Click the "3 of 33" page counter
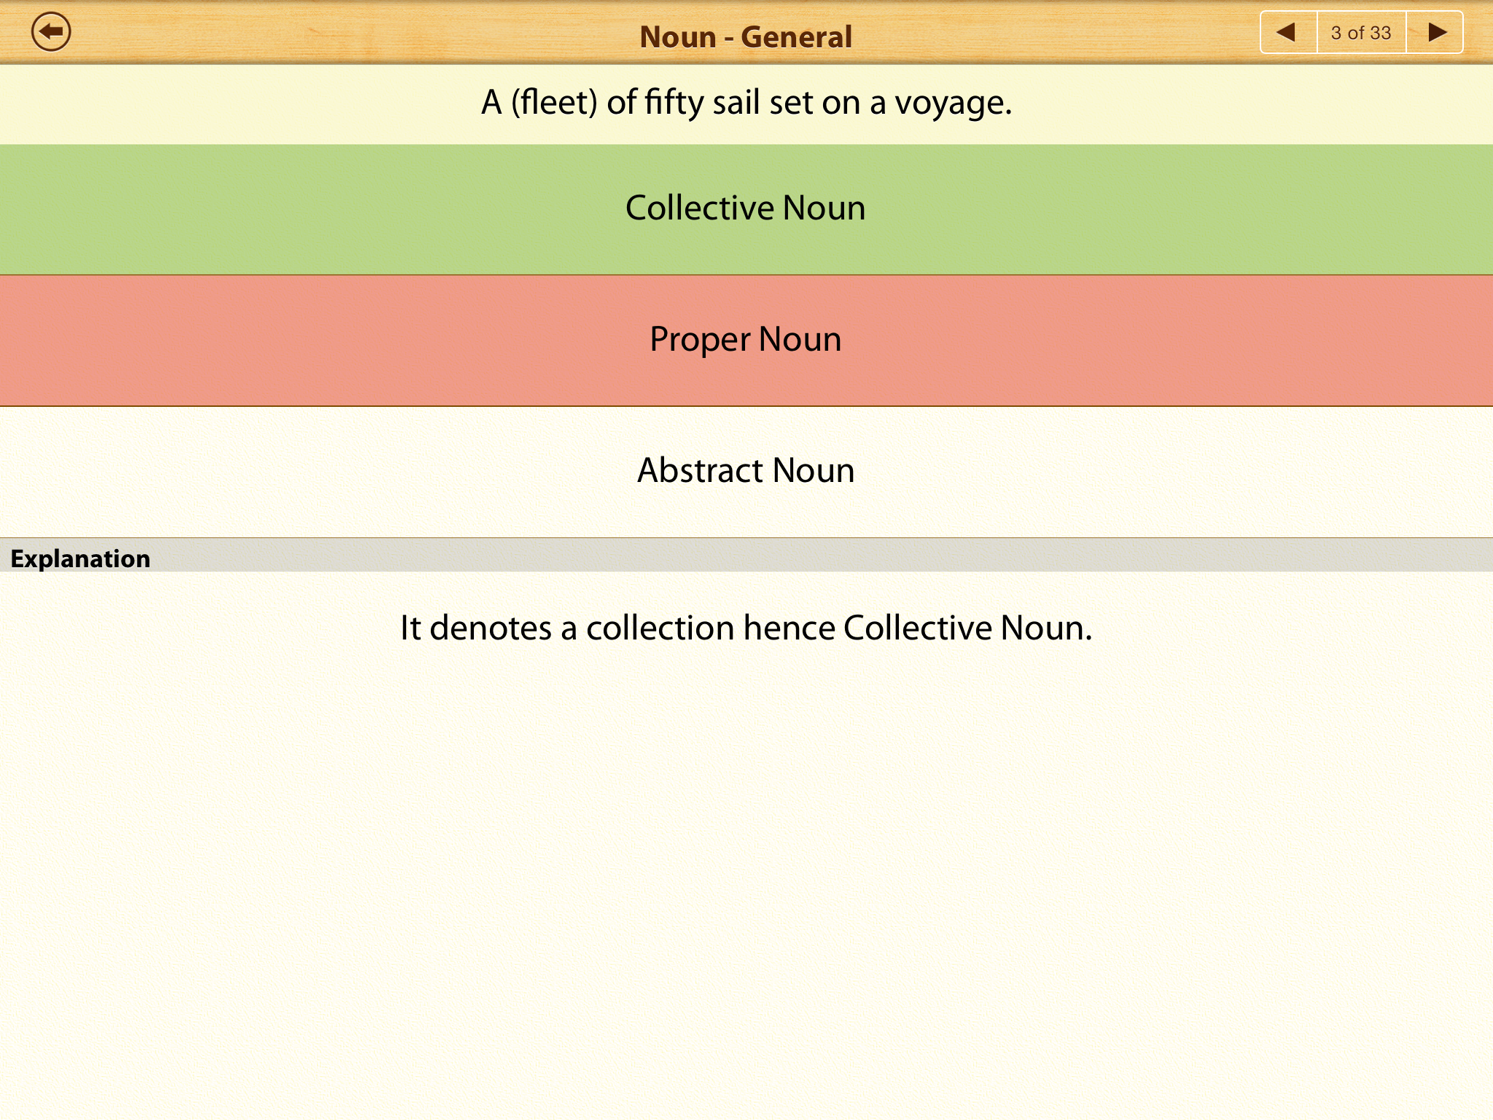This screenshot has width=1493, height=1120. (x=1361, y=33)
